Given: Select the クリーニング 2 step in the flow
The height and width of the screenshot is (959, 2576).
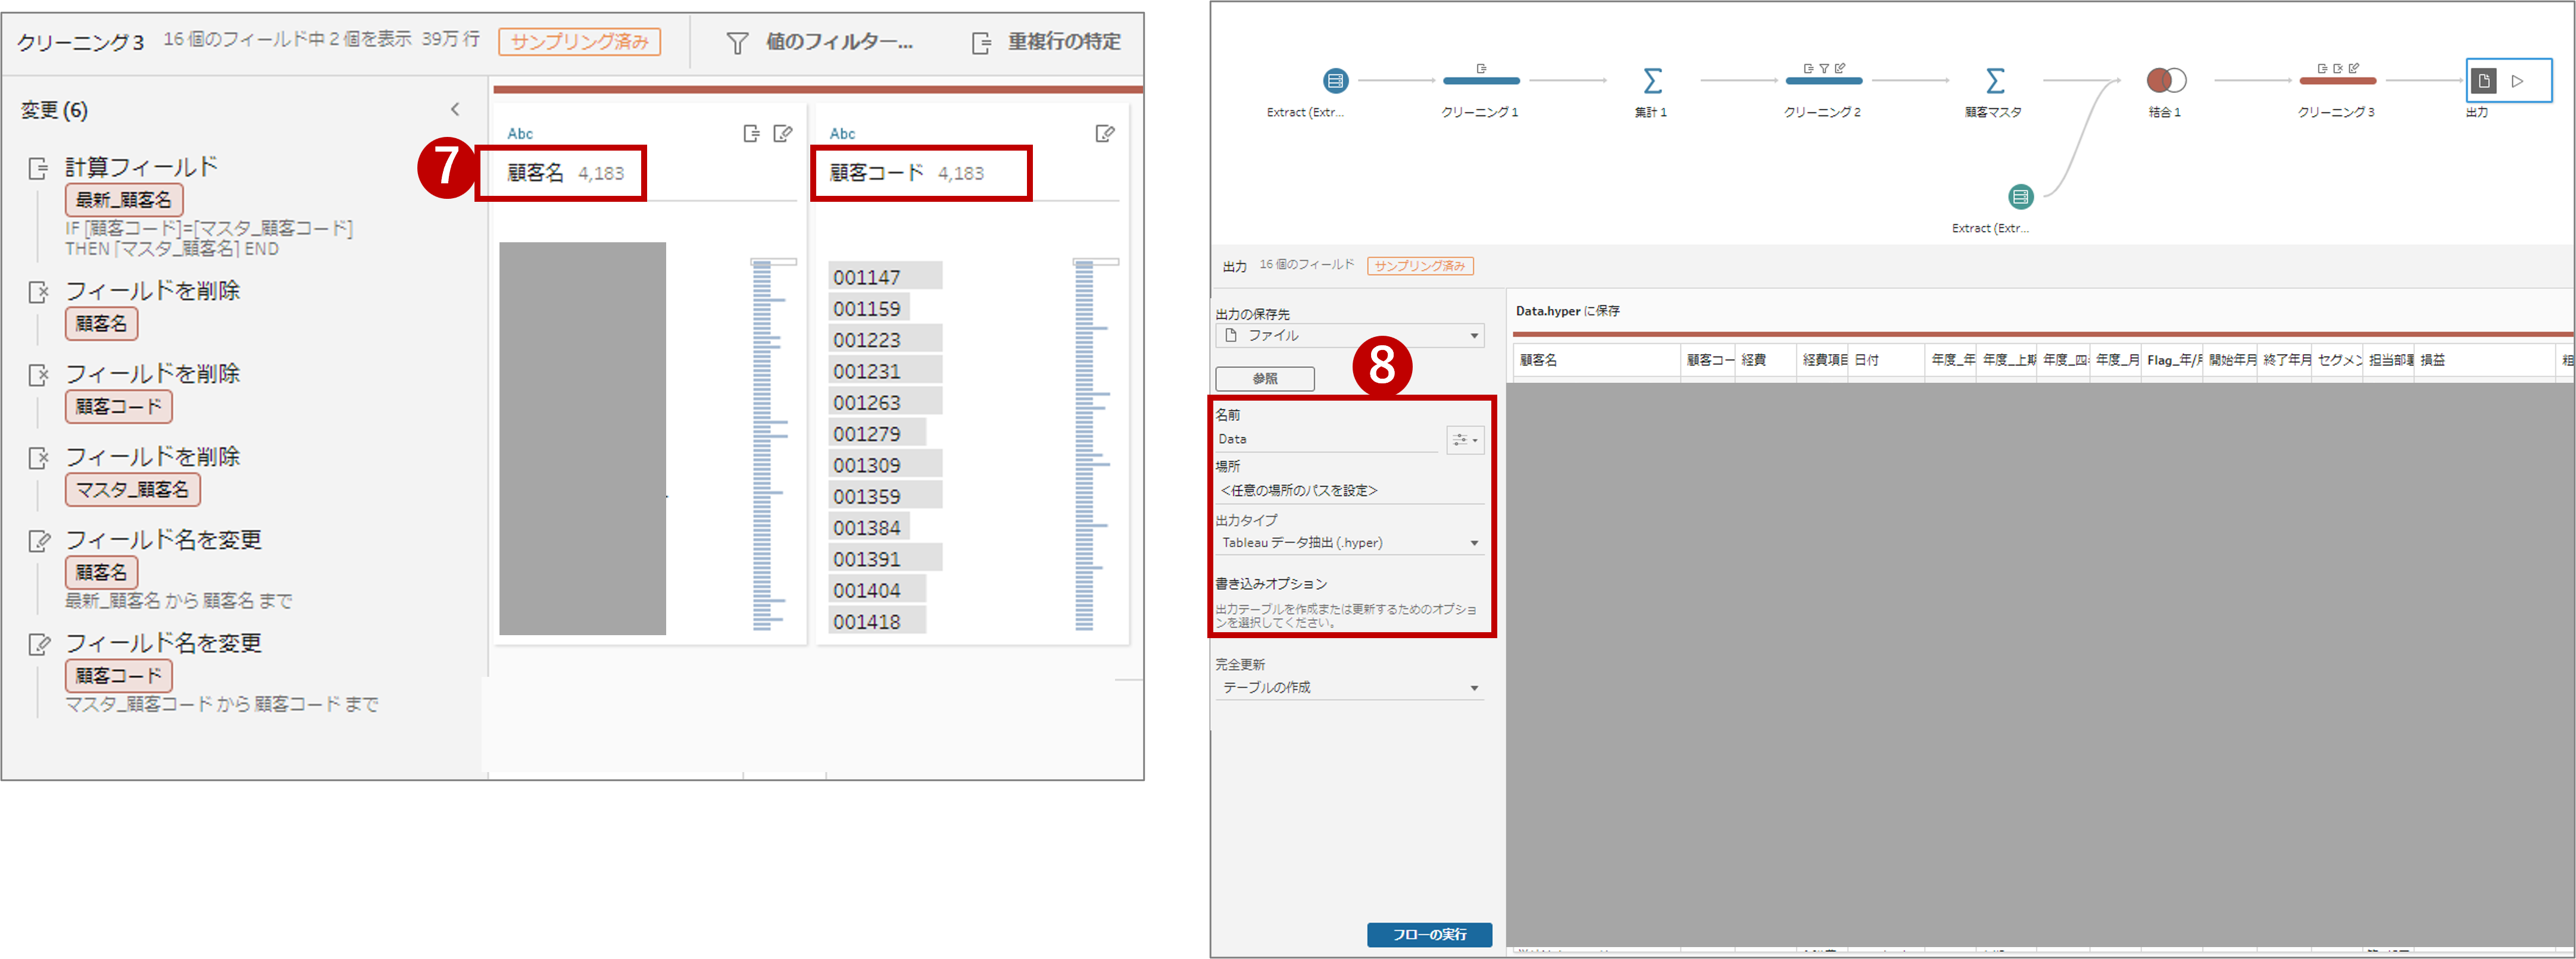Looking at the screenshot, I should (1823, 80).
